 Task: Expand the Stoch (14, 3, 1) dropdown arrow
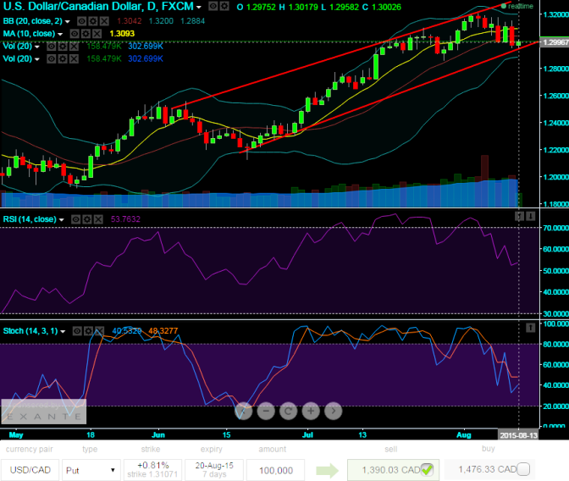[x=63, y=331]
